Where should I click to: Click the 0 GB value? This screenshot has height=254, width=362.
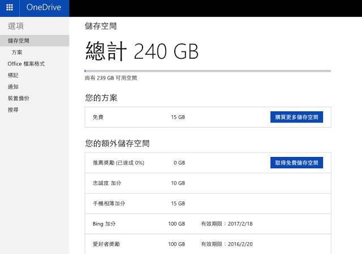179,163
